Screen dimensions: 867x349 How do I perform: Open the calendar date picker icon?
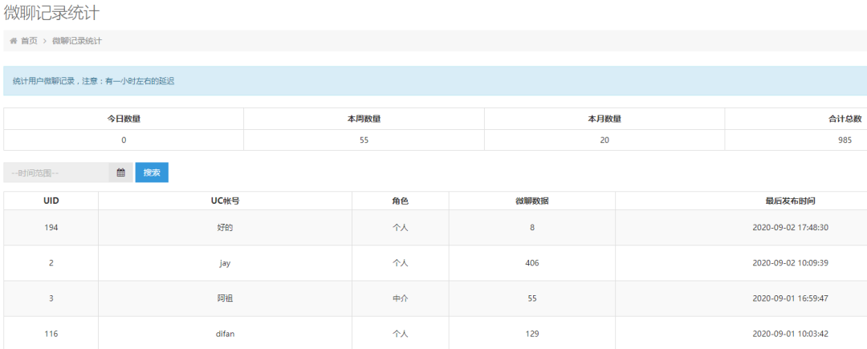120,172
